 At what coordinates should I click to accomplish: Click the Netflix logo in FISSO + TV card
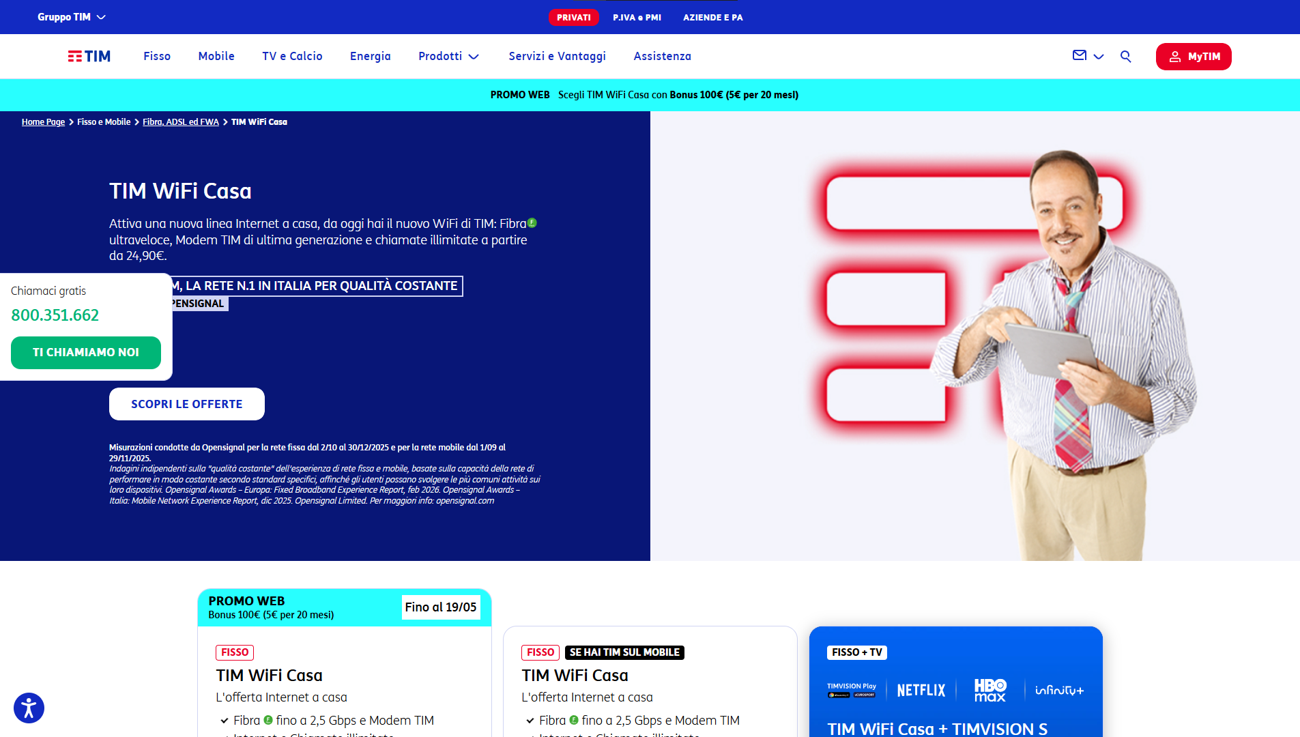pos(921,690)
